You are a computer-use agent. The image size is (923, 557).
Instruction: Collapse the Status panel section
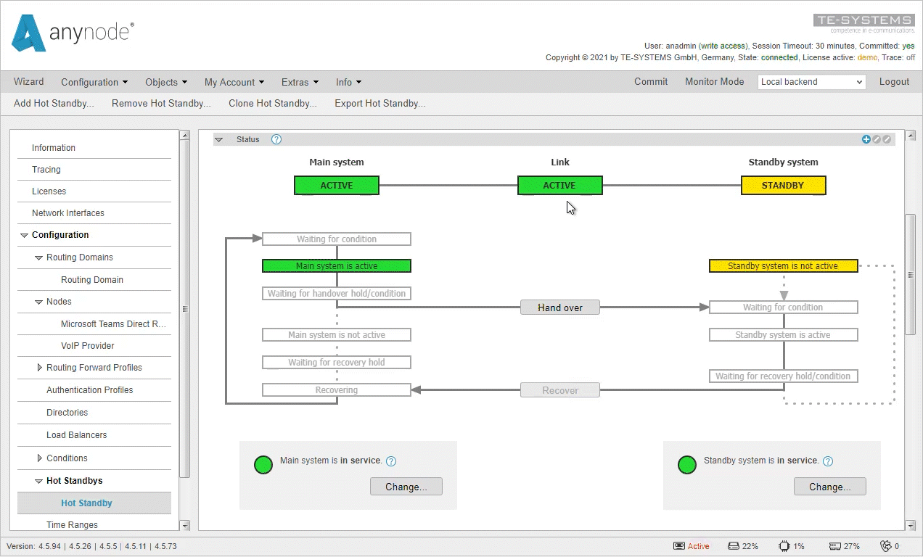coord(220,139)
